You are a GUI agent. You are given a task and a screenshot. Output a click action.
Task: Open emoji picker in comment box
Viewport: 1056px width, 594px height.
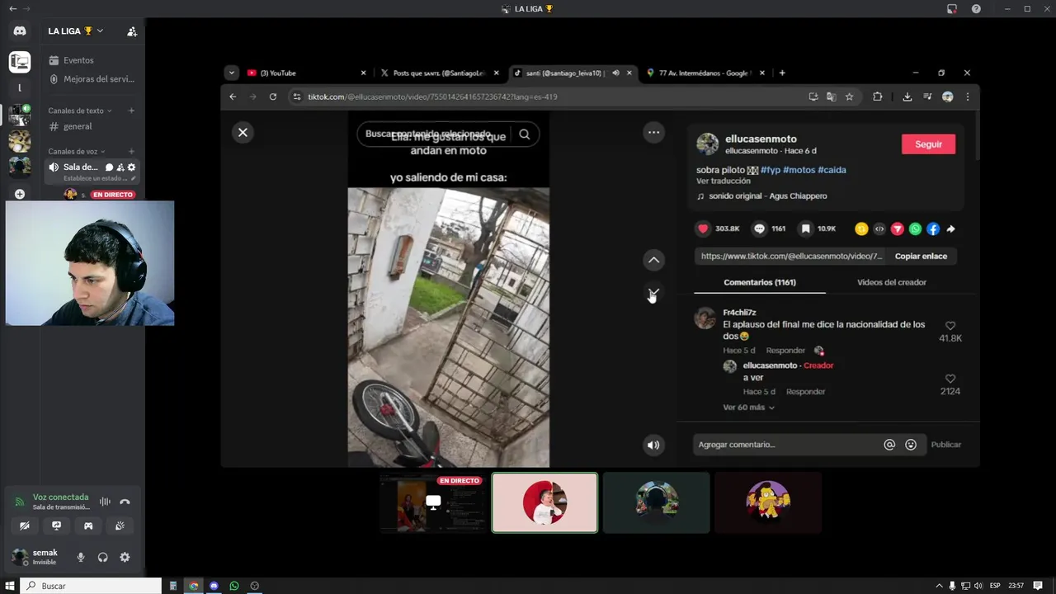tap(911, 445)
